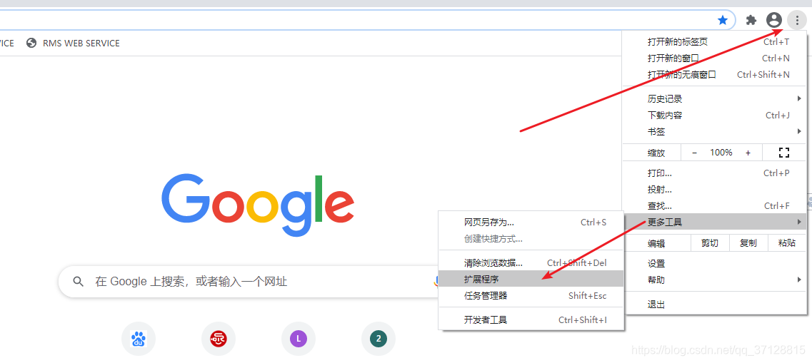Viewport: 812px width, 363px height.
Task: Expand the 更多工具 submenu
Action: click(x=714, y=223)
